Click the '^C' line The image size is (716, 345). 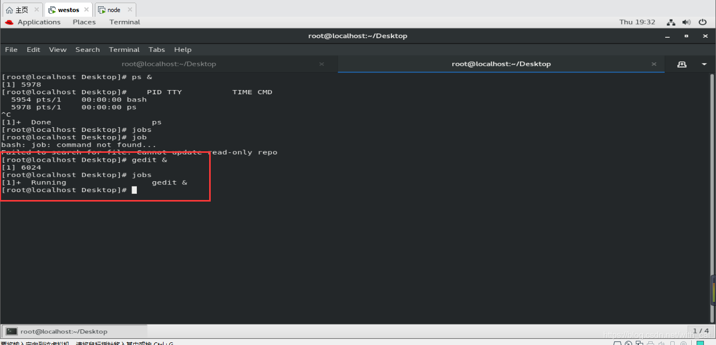[6, 115]
